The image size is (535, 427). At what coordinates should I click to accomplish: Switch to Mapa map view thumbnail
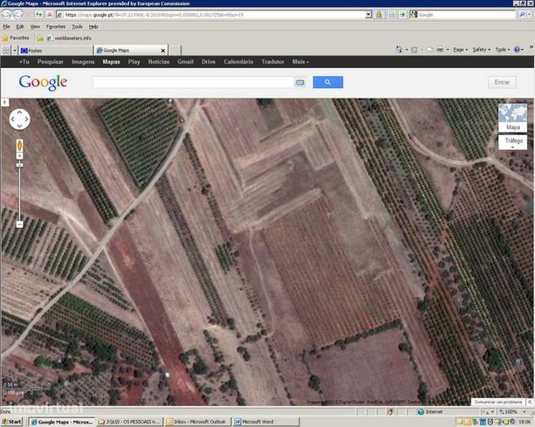[x=512, y=118]
